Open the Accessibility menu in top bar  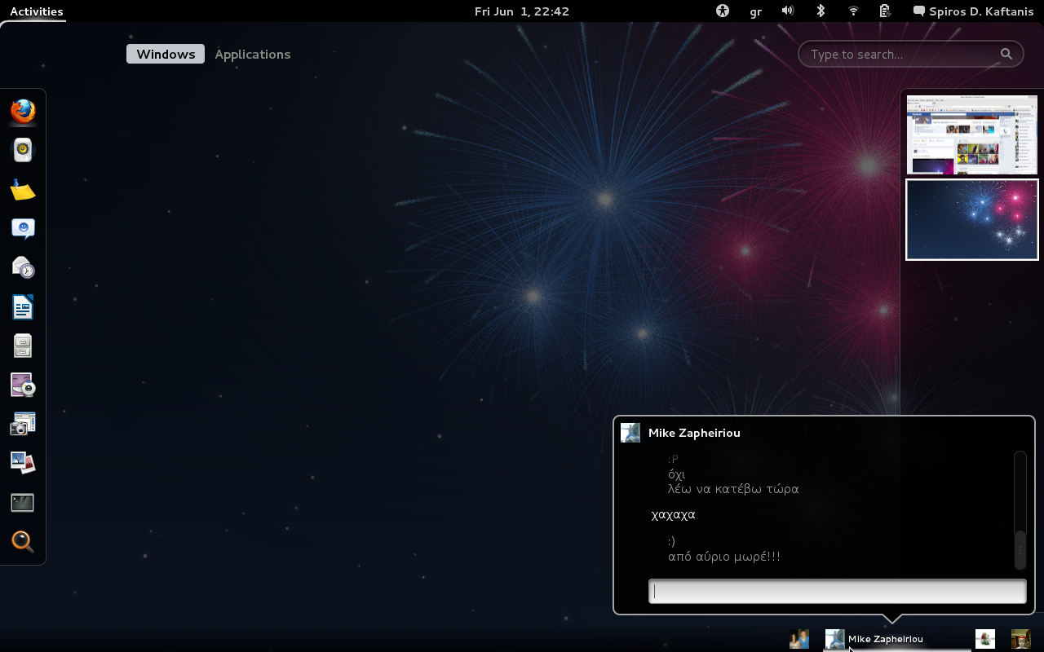tap(722, 11)
